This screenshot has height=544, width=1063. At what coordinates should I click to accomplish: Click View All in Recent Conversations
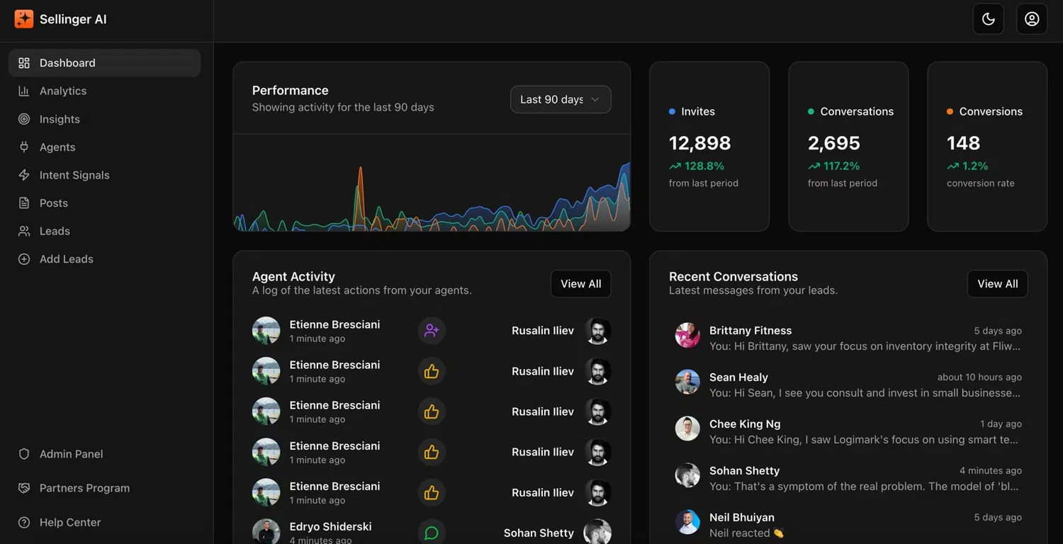click(x=997, y=284)
